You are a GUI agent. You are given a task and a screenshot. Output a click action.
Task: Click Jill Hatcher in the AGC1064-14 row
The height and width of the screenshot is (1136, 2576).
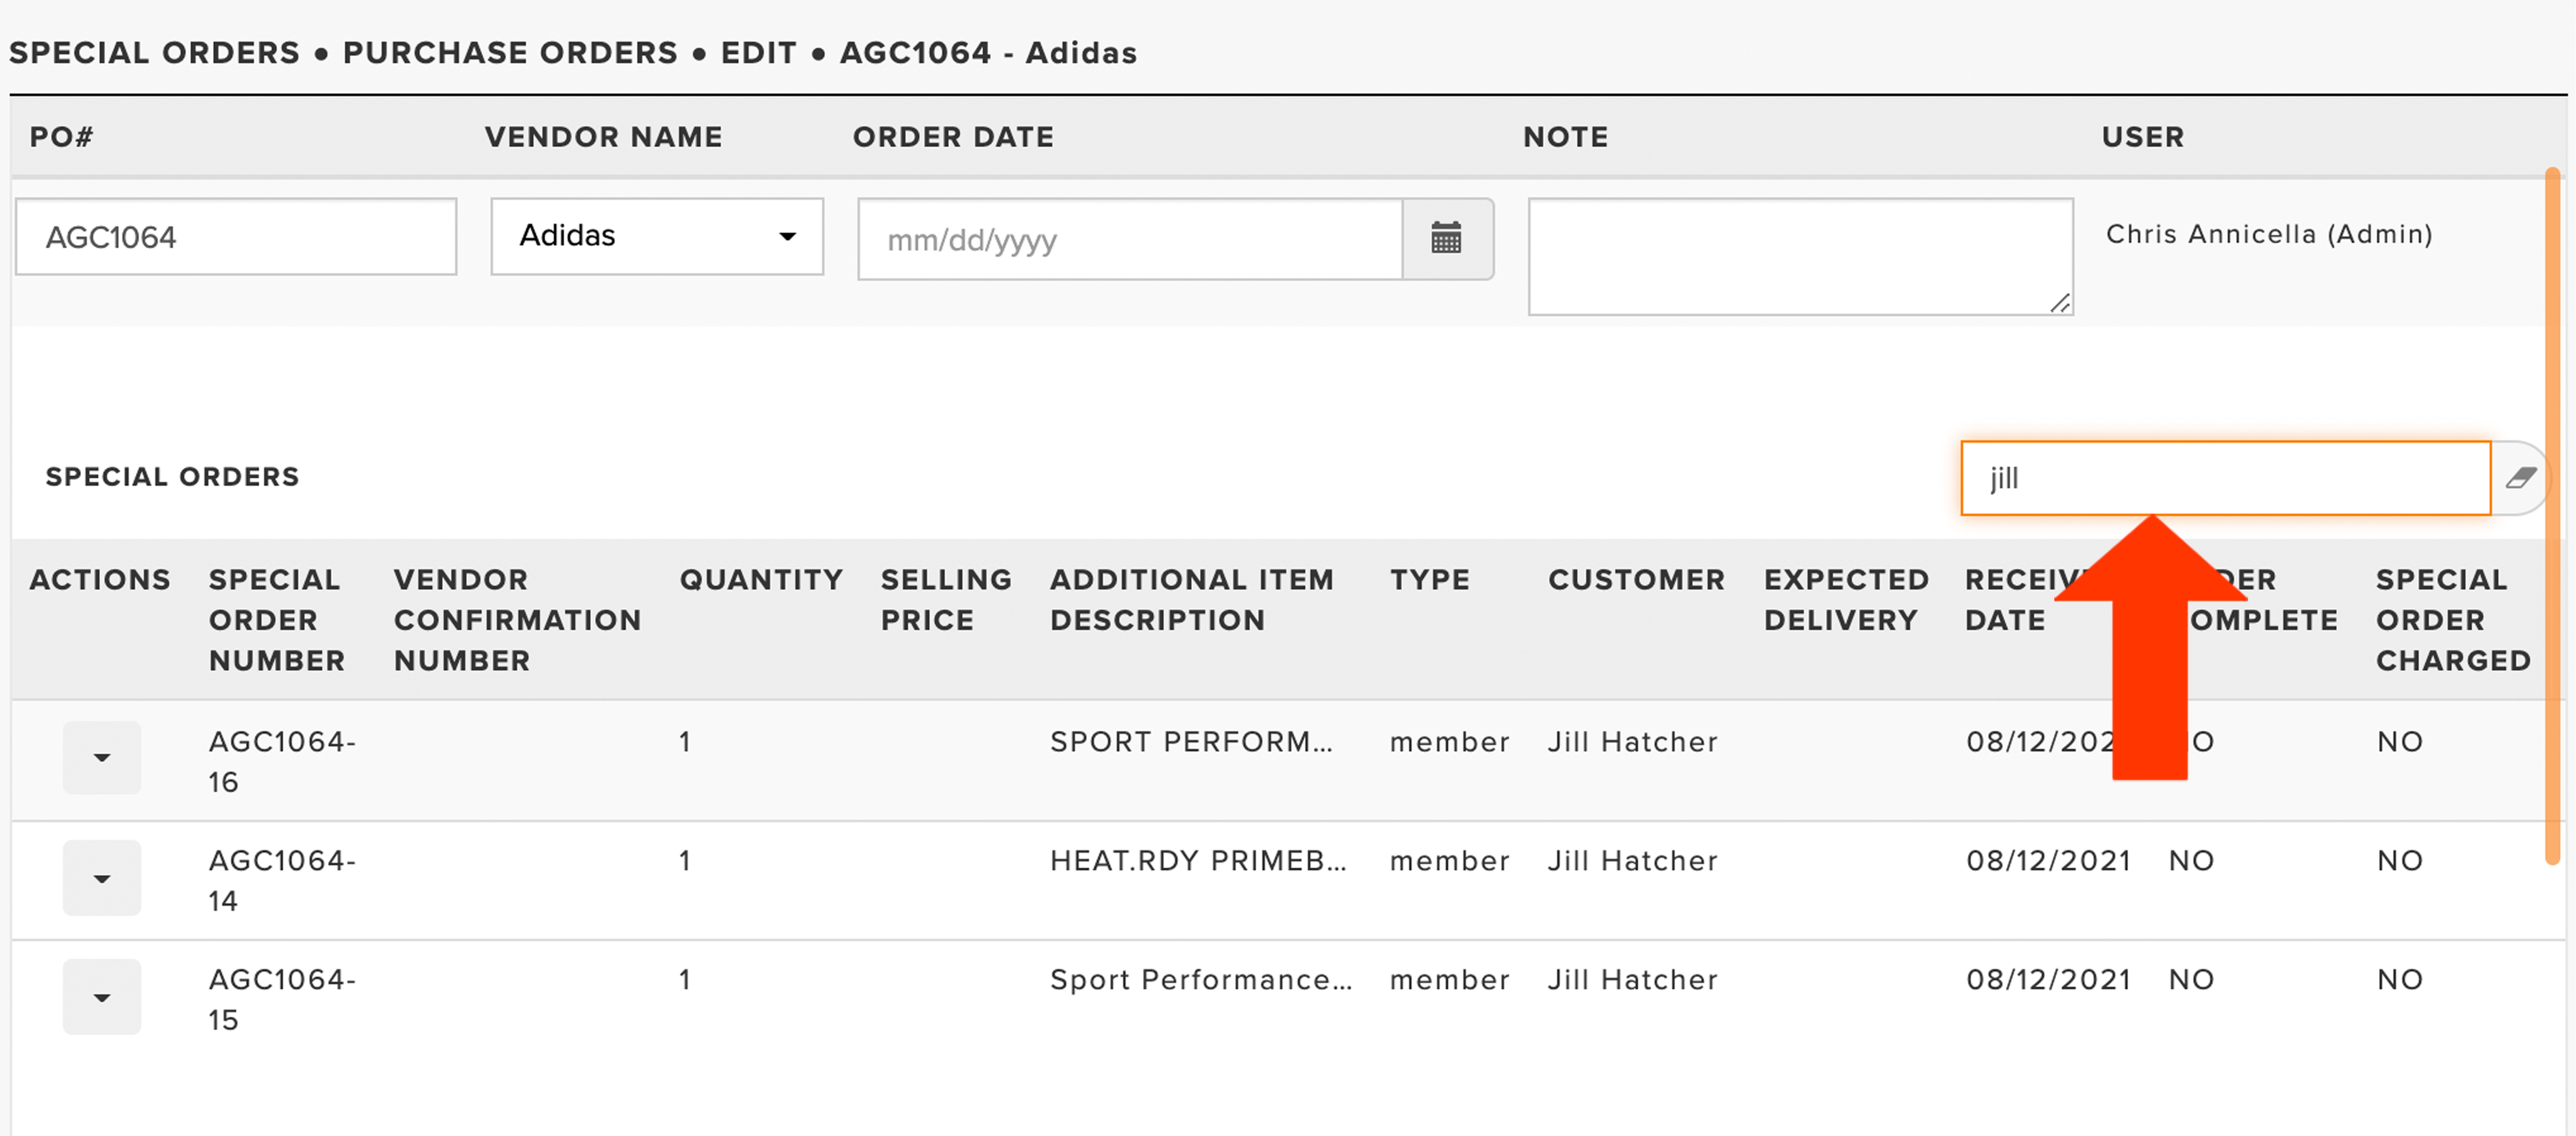pyautogui.click(x=1633, y=861)
